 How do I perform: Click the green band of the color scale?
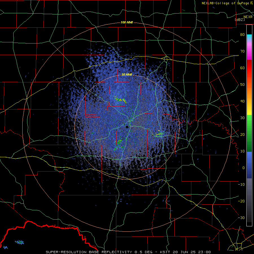click(x=249, y=133)
